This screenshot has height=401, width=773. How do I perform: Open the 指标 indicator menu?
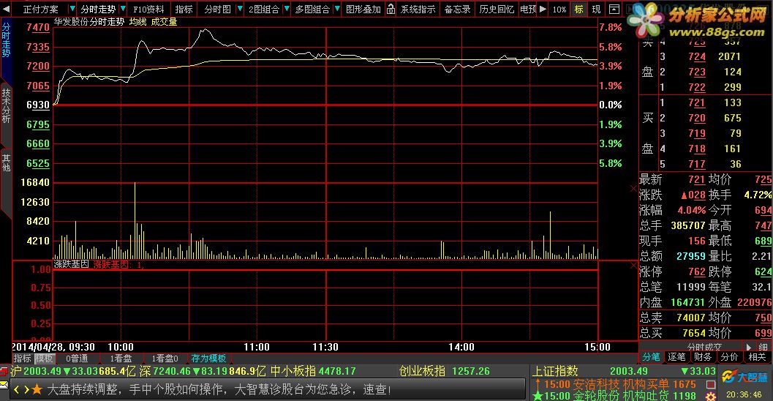coord(184,9)
